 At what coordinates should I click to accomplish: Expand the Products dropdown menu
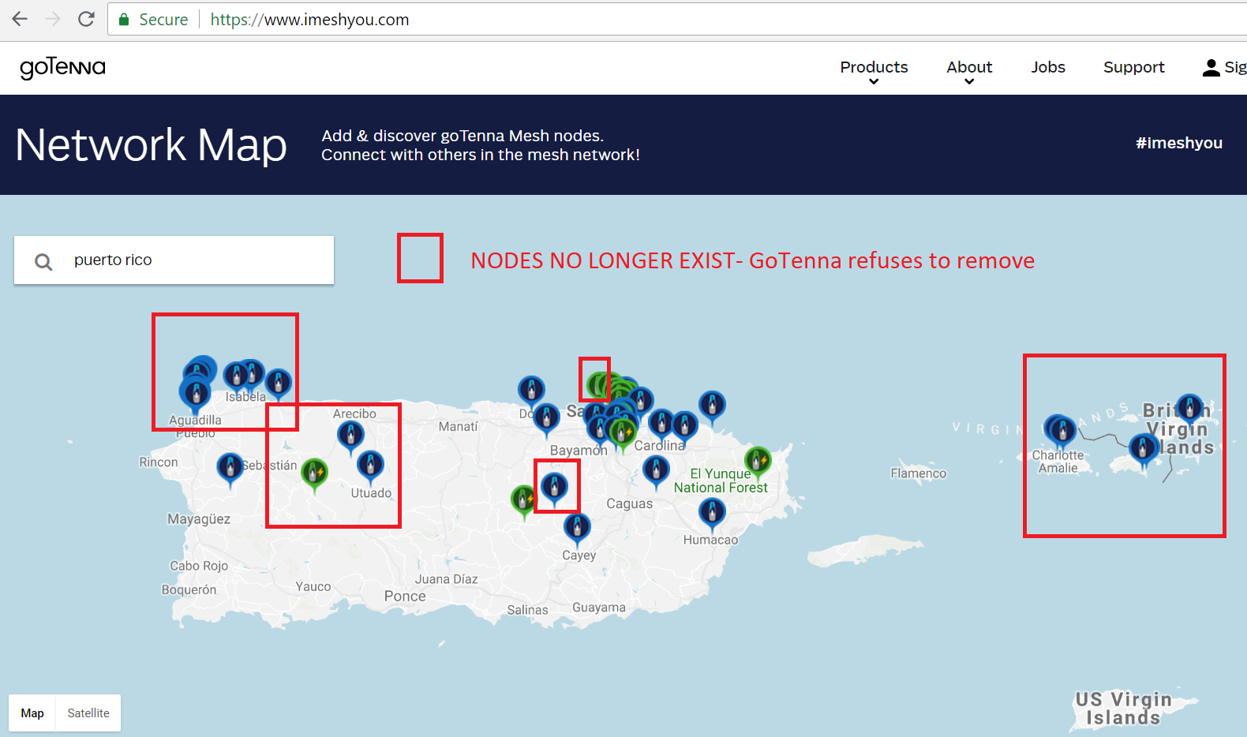click(874, 68)
